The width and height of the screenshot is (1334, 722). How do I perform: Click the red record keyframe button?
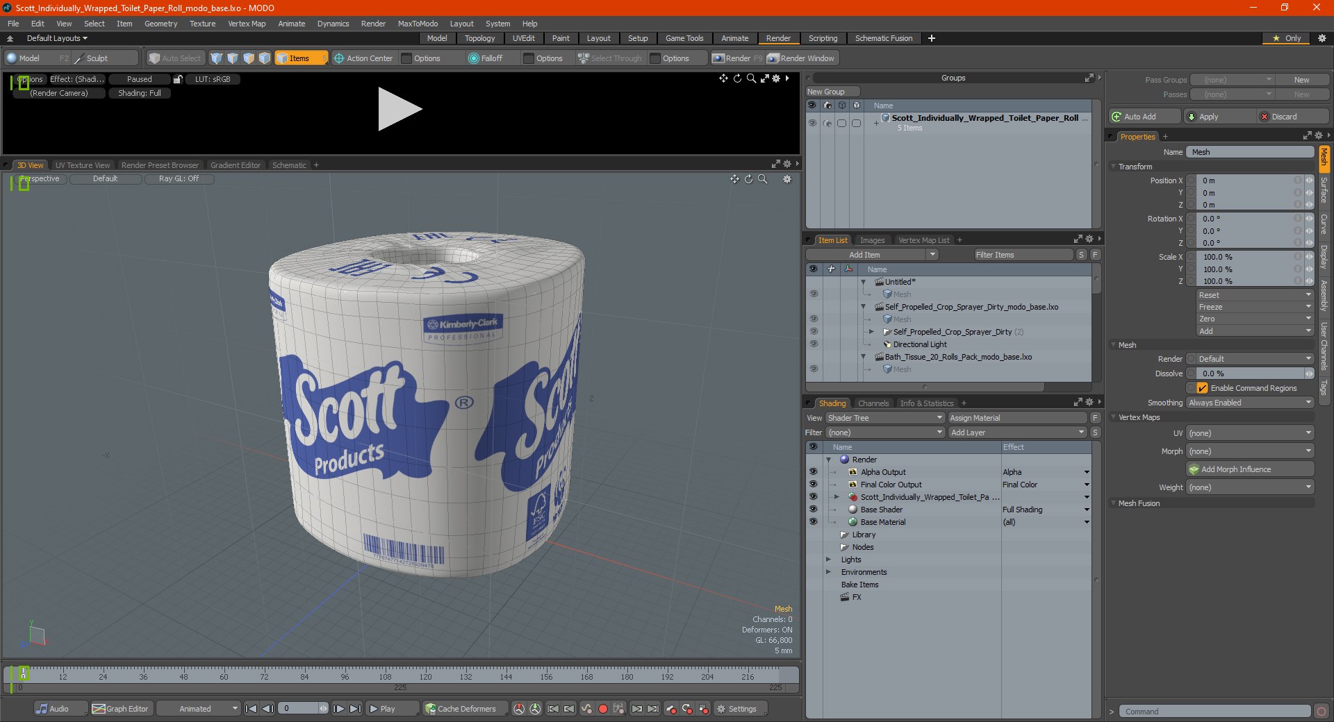point(603,709)
